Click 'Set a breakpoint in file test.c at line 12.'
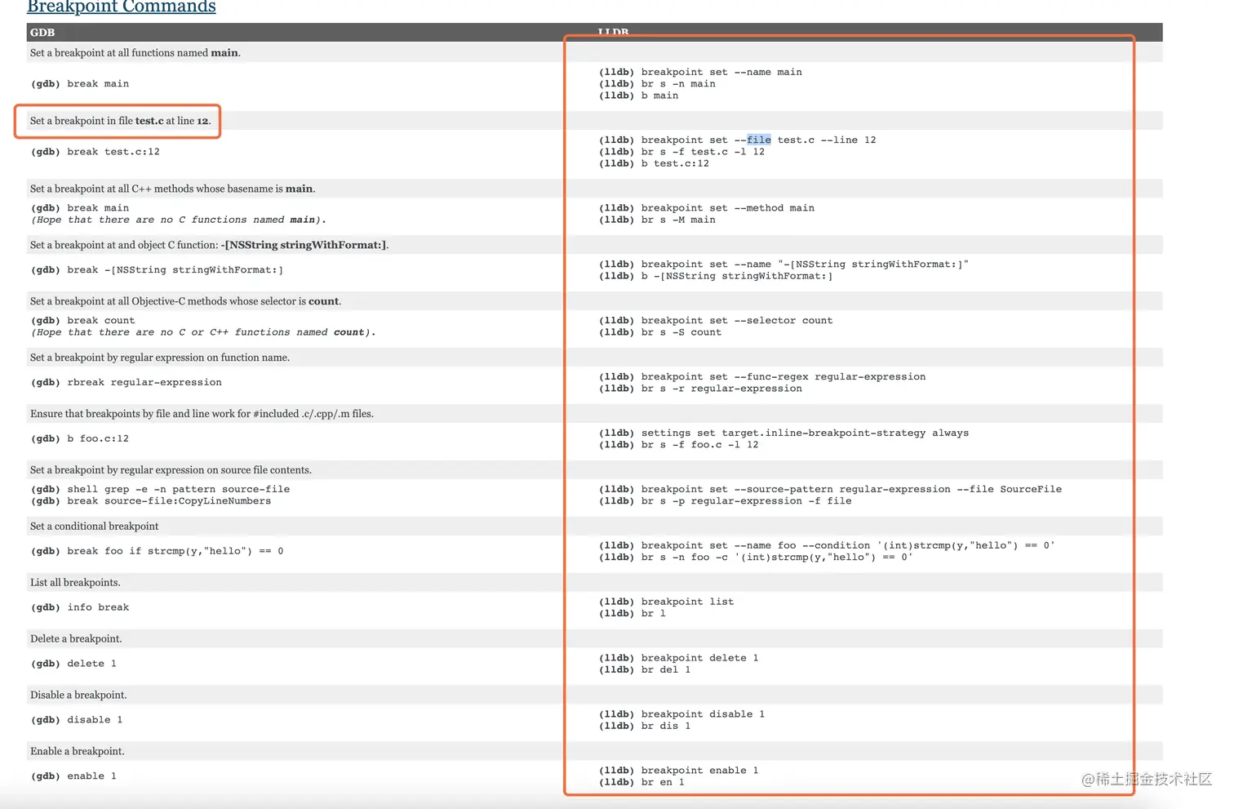The width and height of the screenshot is (1234, 809). (120, 121)
